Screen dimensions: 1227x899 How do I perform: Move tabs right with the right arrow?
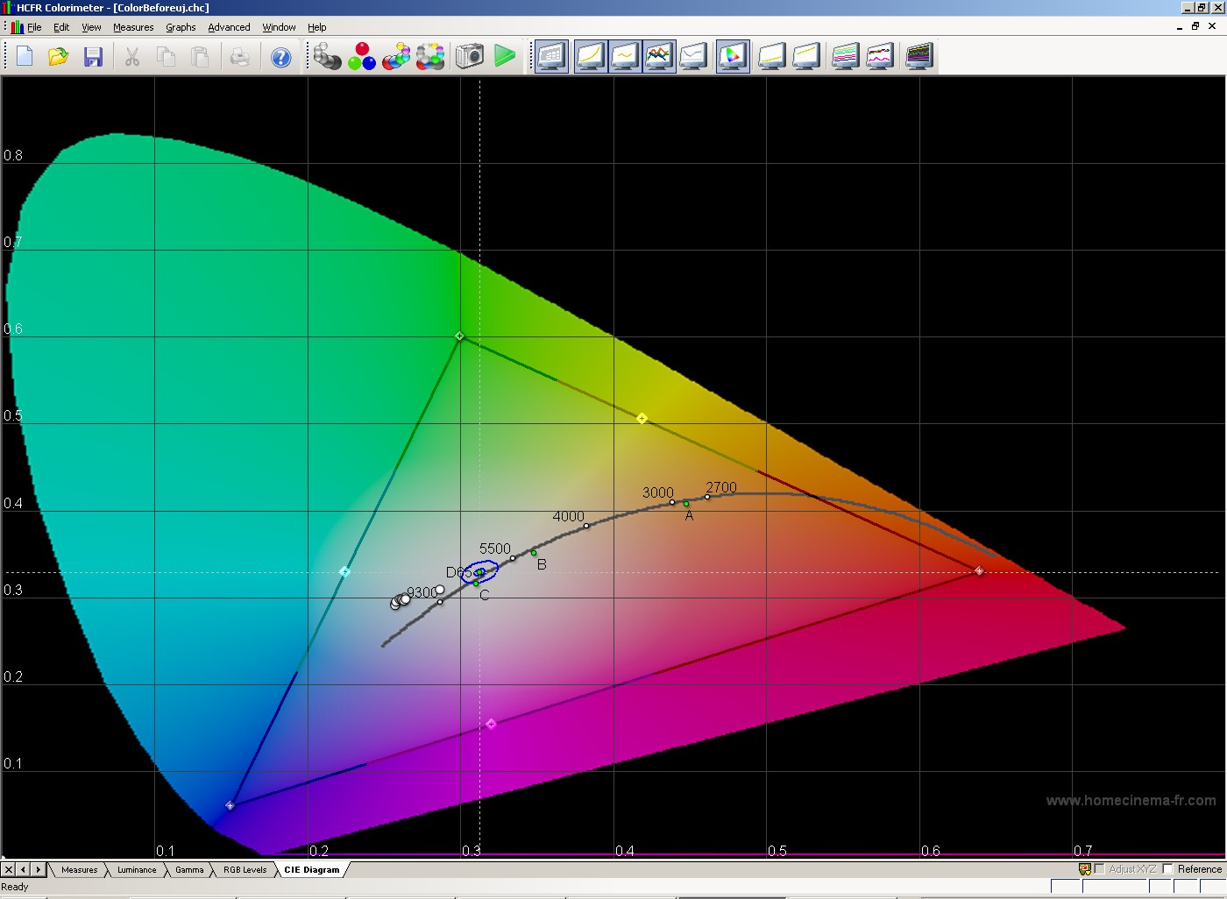pos(38,870)
